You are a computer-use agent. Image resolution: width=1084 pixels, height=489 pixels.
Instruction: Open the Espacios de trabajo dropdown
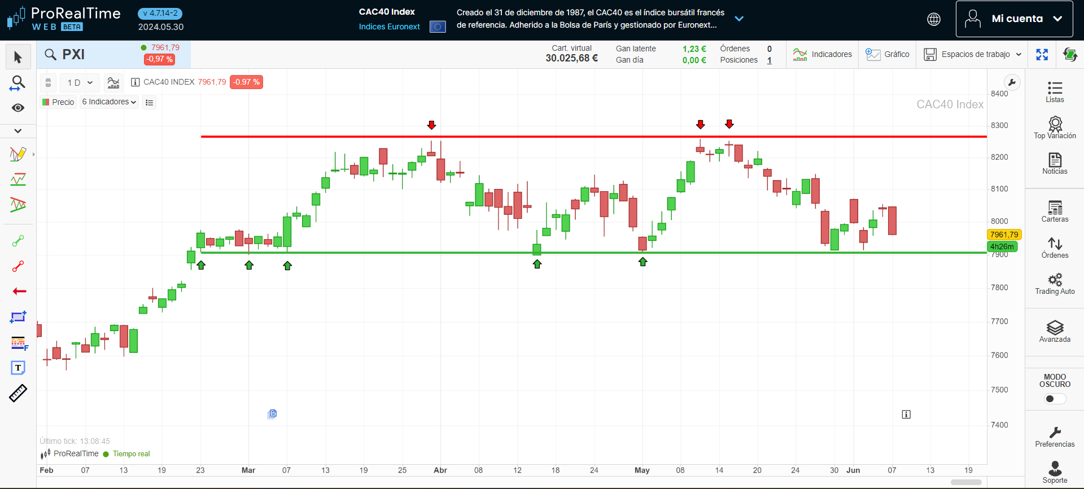click(x=973, y=55)
